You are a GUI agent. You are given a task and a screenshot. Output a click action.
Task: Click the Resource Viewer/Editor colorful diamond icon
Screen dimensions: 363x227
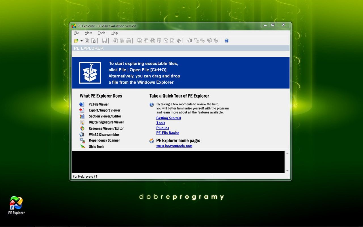click(82, 128)
